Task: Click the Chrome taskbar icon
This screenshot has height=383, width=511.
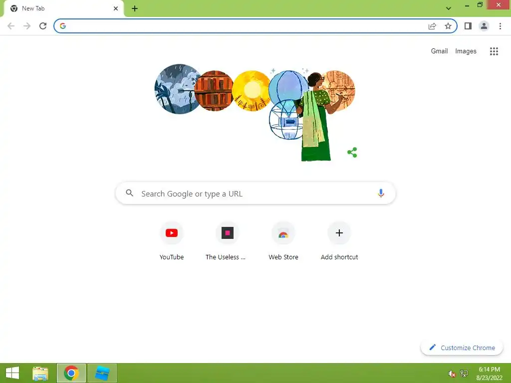Action: 71,373
